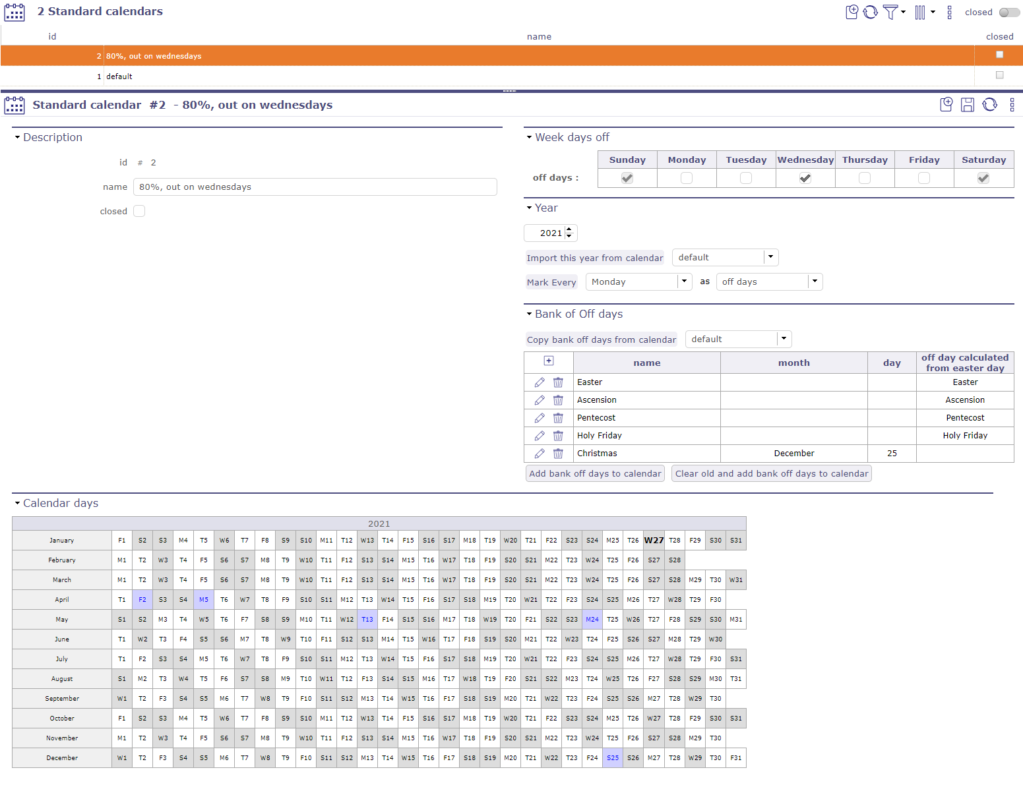Click 'Import this year from calendar' button
The width and height of the screenshot is (1023, 797).
(x=594, y=258)
